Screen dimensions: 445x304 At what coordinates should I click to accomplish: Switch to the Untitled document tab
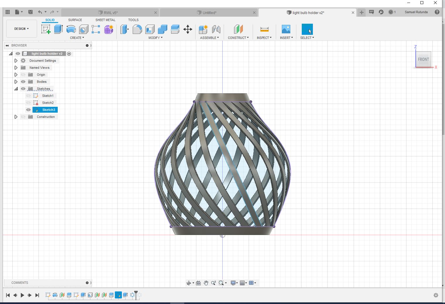coord(209,13)
